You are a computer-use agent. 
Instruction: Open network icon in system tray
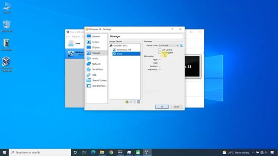pyautogui.click(x=262, y=153)
